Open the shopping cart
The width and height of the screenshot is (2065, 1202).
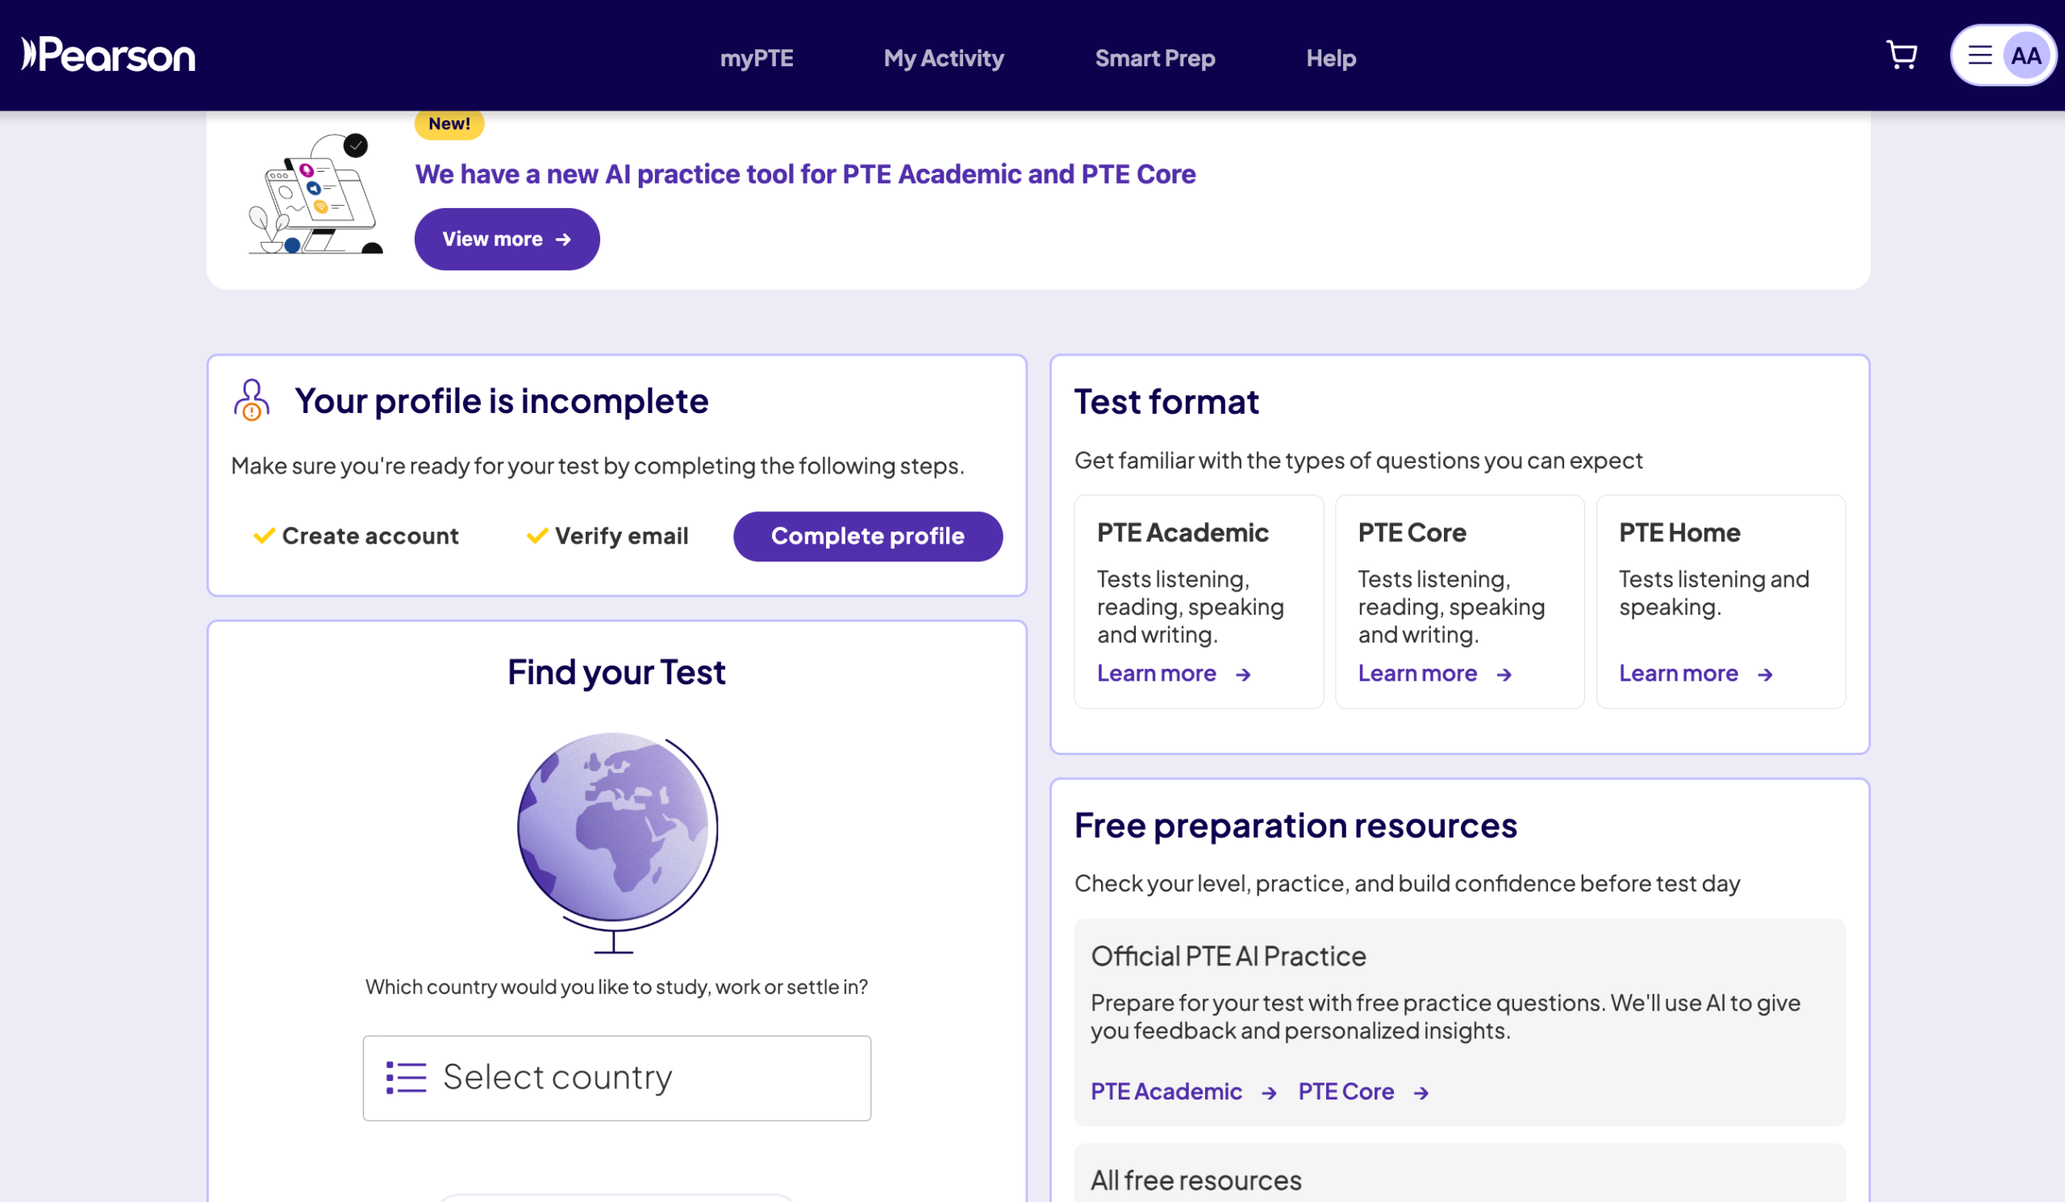[1901, 55]
